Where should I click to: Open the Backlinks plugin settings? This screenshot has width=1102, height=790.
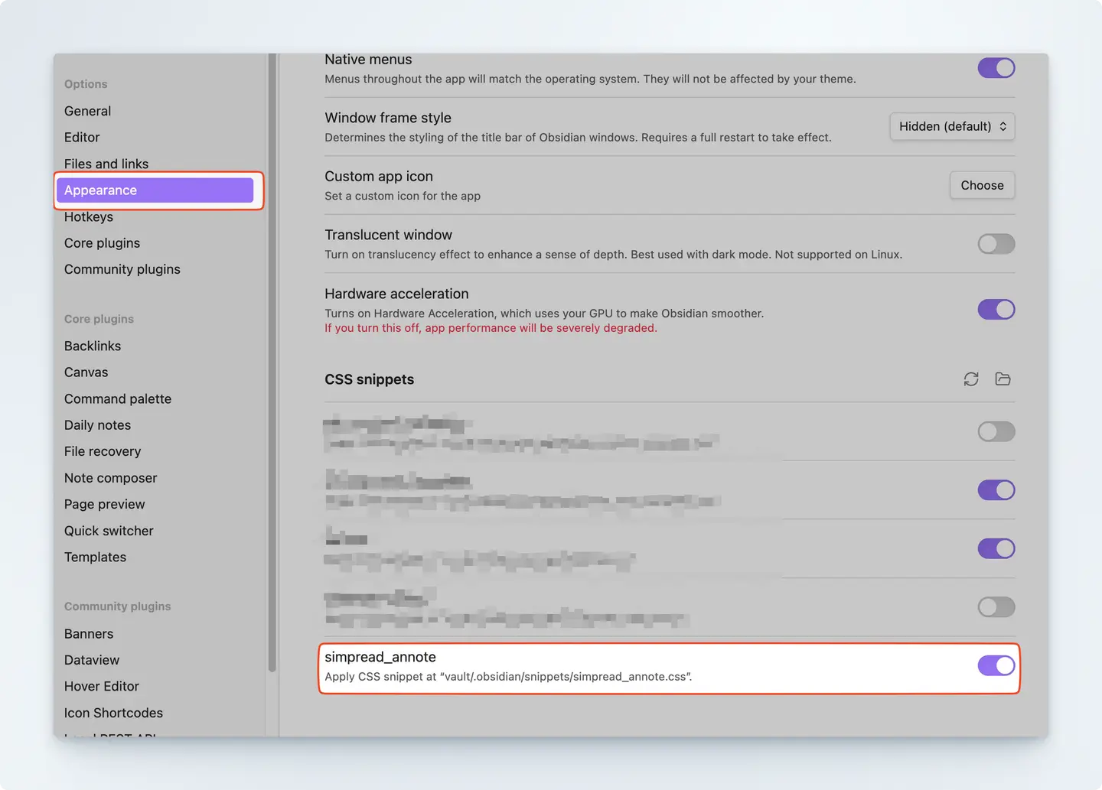point(93,346)
